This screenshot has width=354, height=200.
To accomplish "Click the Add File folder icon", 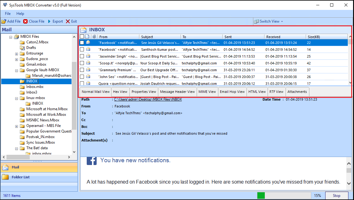I will click(x=4, y=21).
